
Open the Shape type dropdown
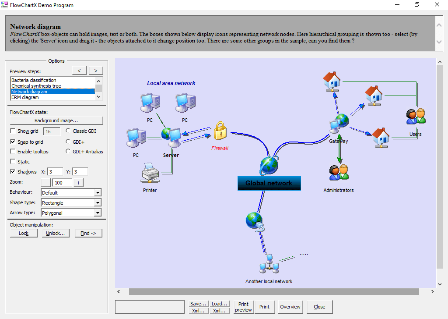(x=97, y=202)
